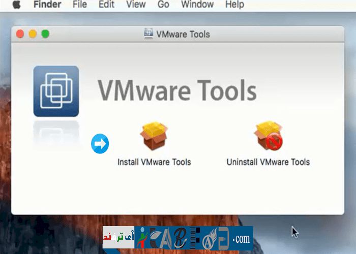Screen dimensions: 356x254
Task: Open the Help menu
Action: pyautogui.click(x=234, y=5)
